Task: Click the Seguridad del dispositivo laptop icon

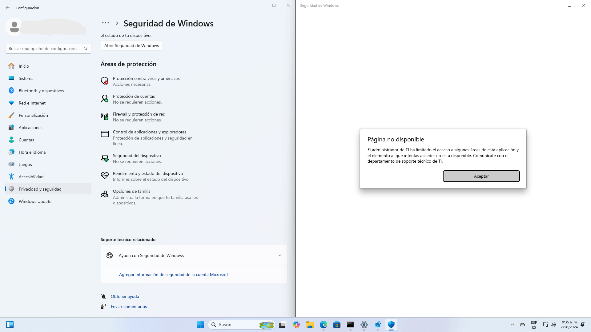Action: [x=105, y=158]
